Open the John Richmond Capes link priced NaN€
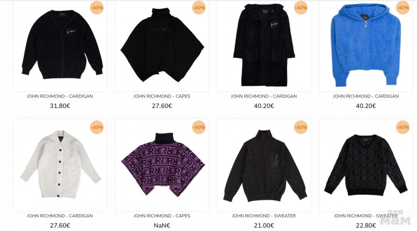 pyautogui.click(x=162, y=216)
